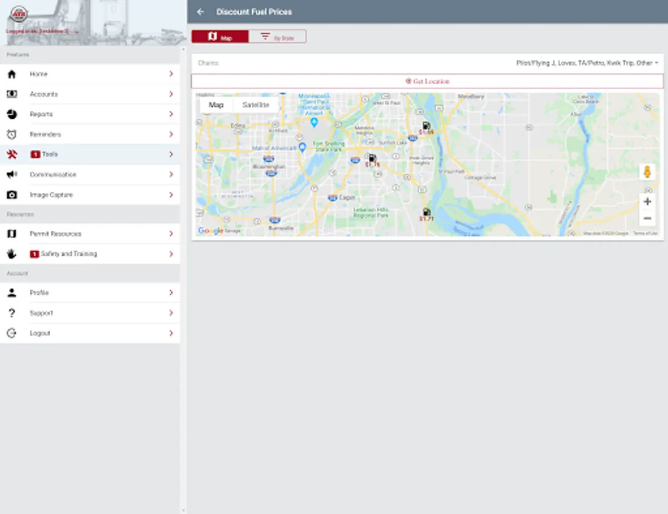Open Safety and Training menu item
Viewport: 668px width, 514px height.
pyautogui.click(x=69, y=254)
